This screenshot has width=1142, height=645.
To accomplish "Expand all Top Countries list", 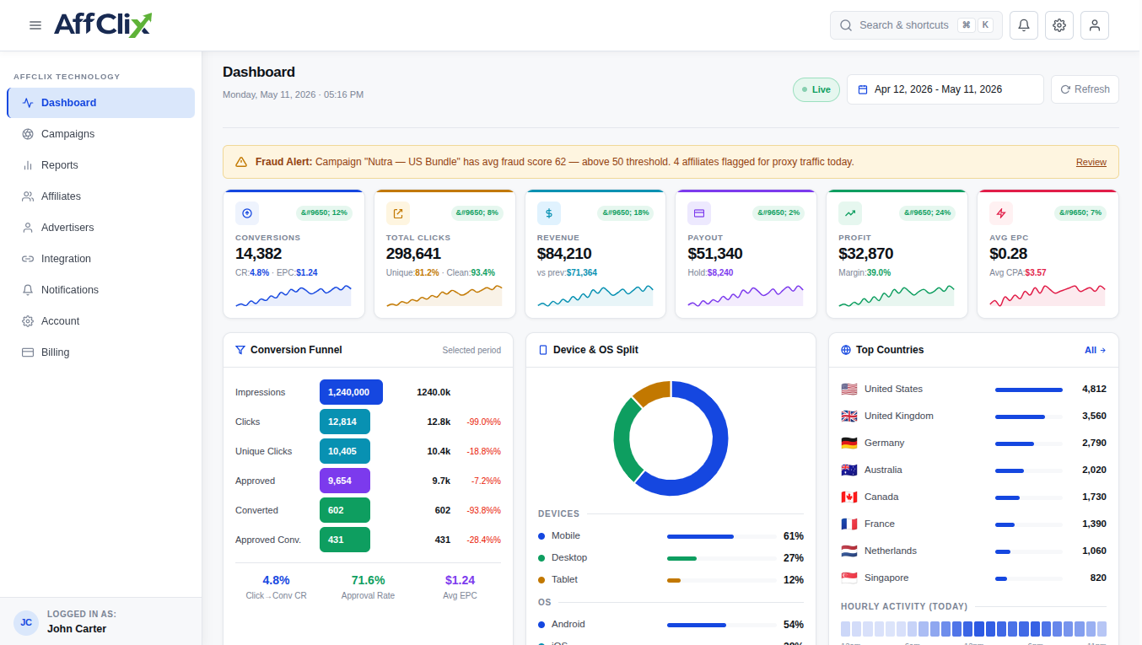I will click(x=1095, y=350).
